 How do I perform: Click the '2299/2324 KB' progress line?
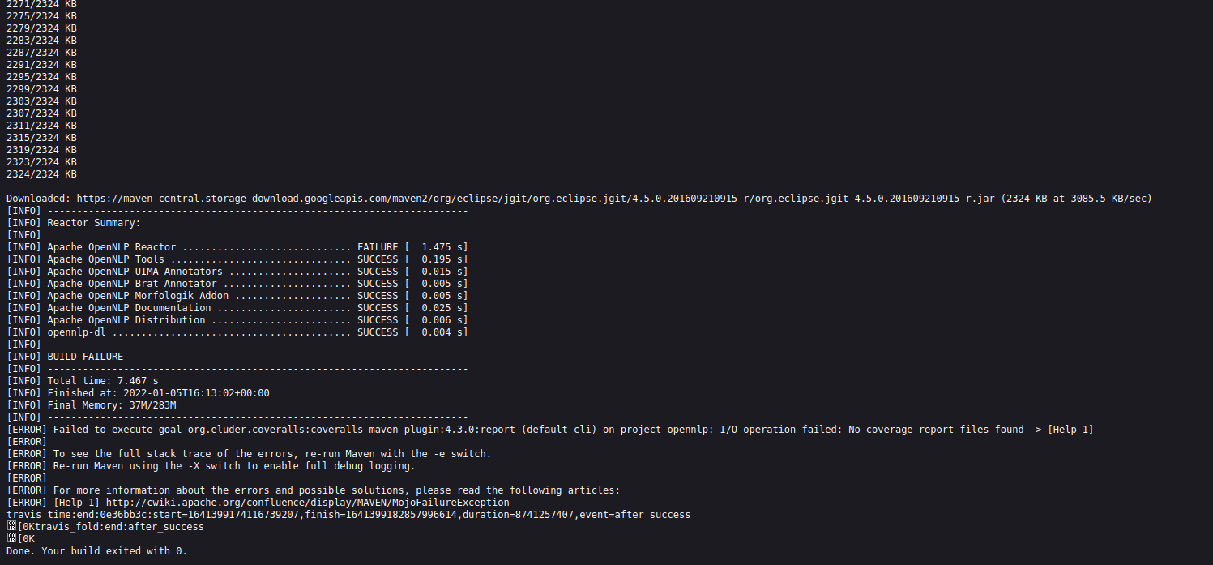(x=41, y=89)
